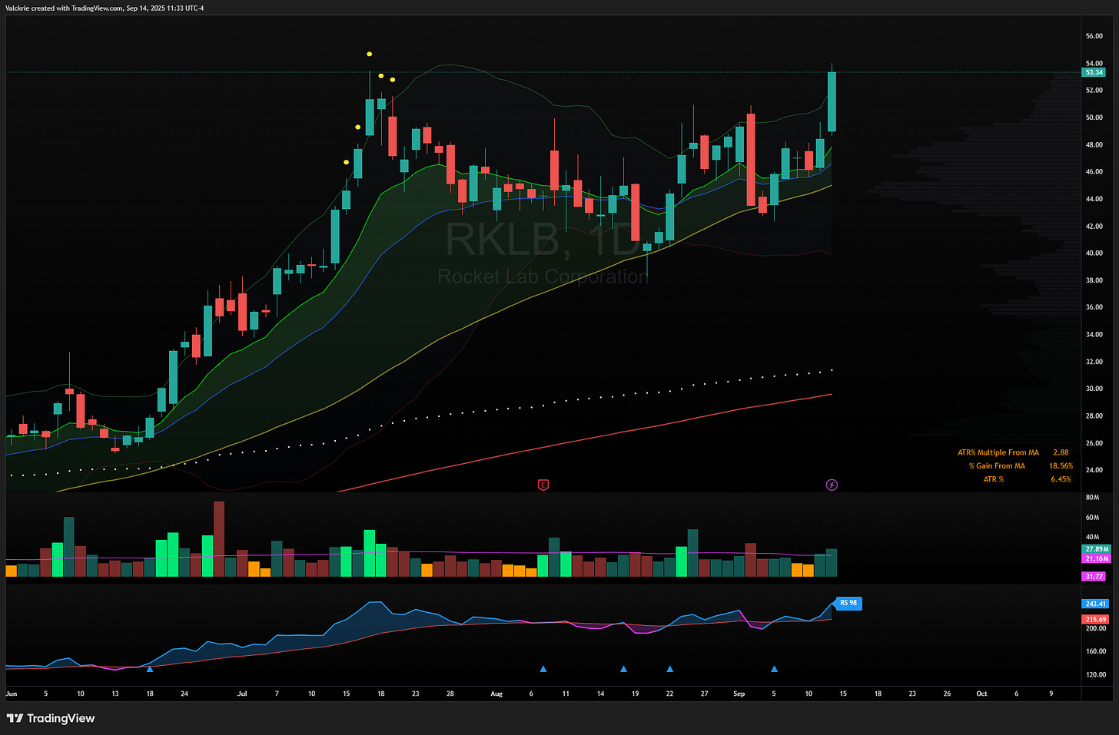Click the 56.00 price axis label
Viewport: 1119px width, 735px height.
click(x=1094, y=36)
